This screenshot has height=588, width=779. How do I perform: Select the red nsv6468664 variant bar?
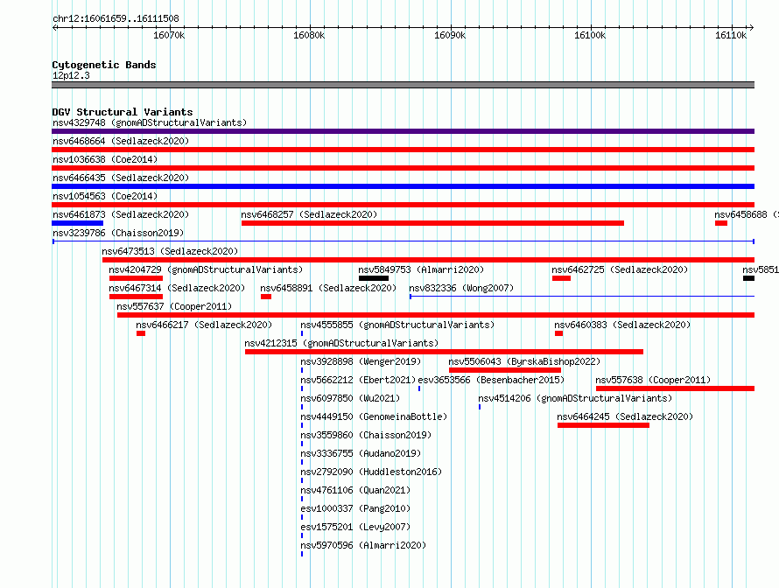(x=403, y=150)
